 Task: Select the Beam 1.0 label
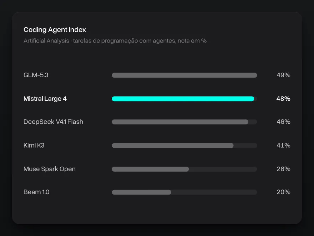click(36, 192)
